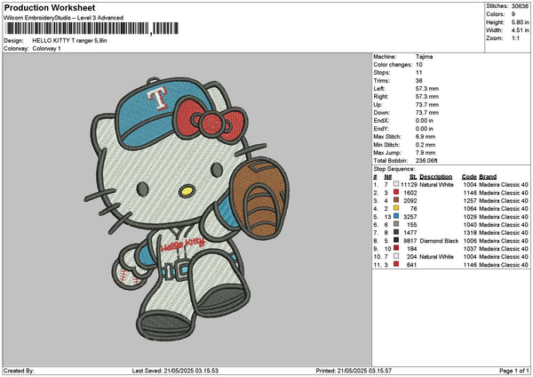Click the 'Color changes:' label
The height and width of the screenshot is (377, 533).
pos(393,65)
